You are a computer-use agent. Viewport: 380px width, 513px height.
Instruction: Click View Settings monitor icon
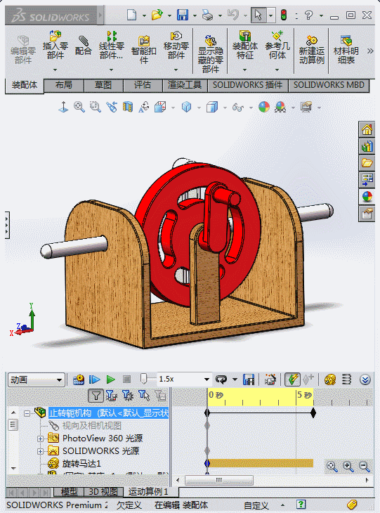point(306,107)
